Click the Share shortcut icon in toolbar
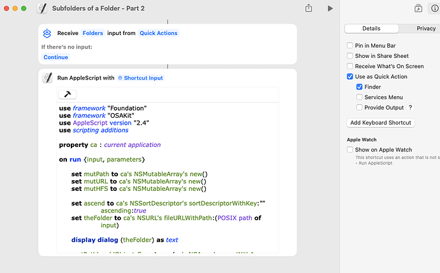This screenshot has height=273, width=440. point(309,8)
